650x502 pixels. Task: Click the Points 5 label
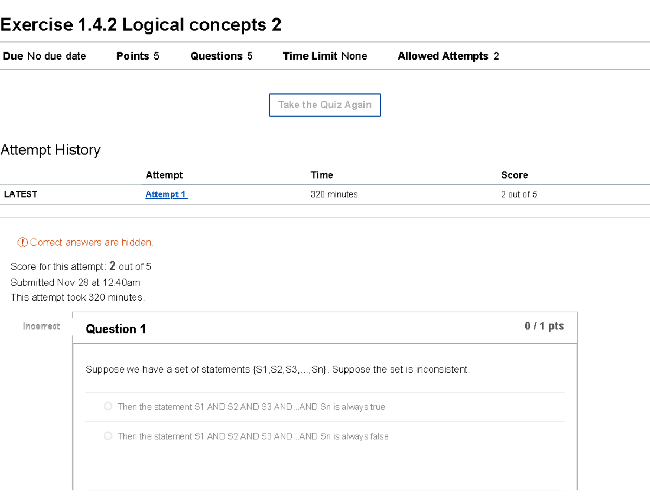pyautogui.click(x=138, y=56)
